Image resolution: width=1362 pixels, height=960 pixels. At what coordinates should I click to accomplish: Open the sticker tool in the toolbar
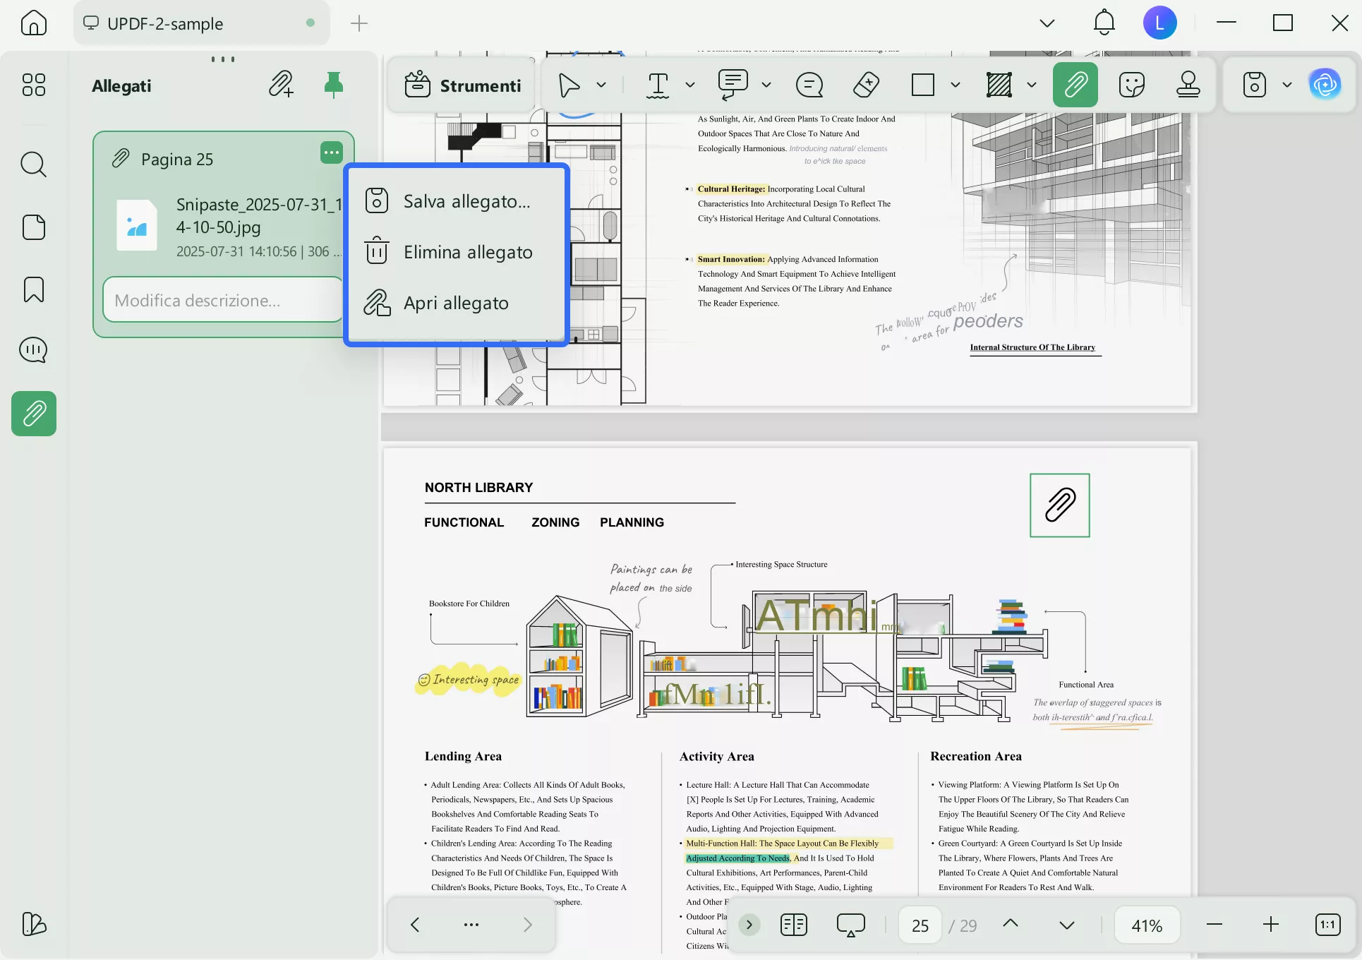click(x=1131, y=85)
